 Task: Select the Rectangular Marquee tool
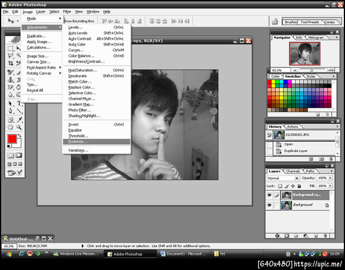(10, 48)
